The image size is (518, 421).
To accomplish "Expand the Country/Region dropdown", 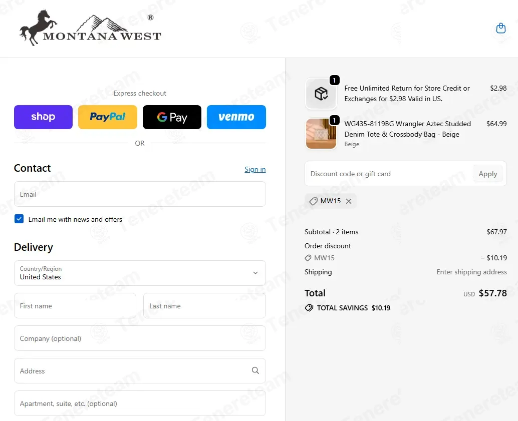I will point(140,273).
